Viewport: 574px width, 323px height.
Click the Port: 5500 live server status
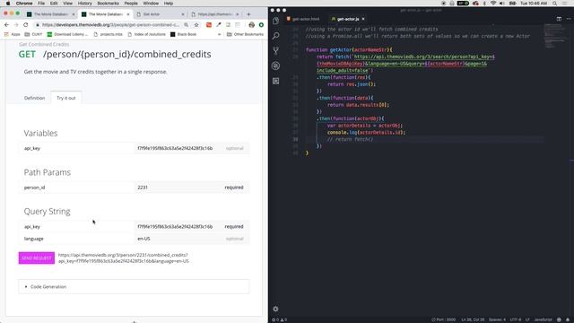tap(443, 319)
